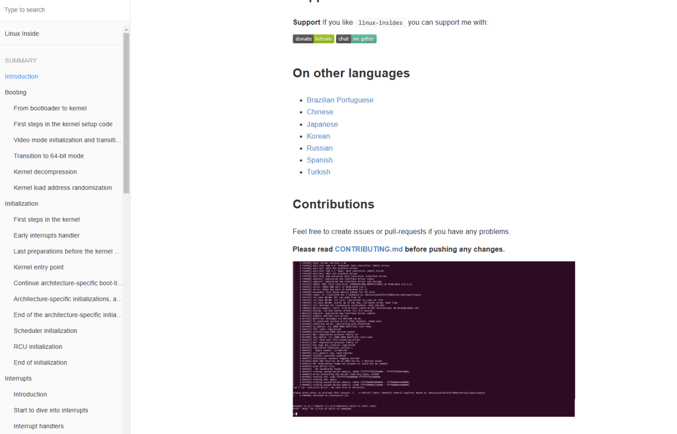Screen dimensions: 677x434
Task: Click the kernel boot log terminal image
Action: click(433, 339)
